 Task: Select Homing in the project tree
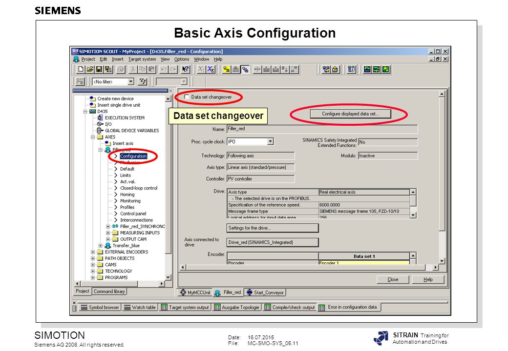[127, 195]
